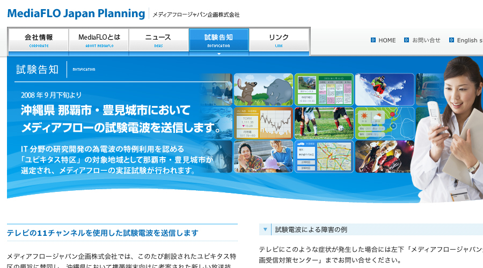Select the リンク Link tab
483x268 pixels.
pyautogui.click(x=279, y=40)
